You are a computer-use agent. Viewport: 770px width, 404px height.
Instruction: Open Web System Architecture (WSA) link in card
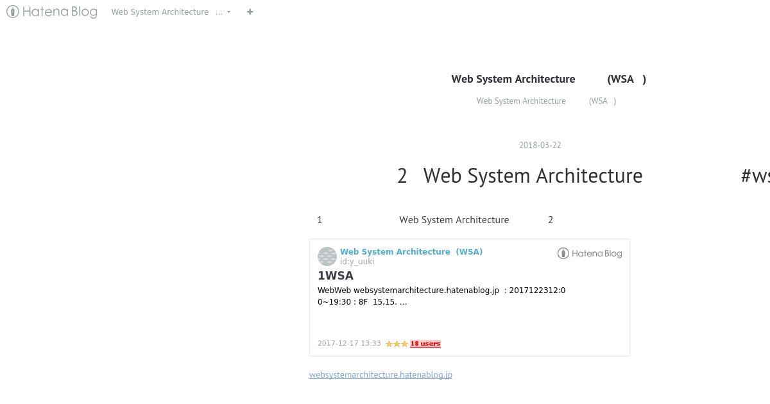(411, 252)
